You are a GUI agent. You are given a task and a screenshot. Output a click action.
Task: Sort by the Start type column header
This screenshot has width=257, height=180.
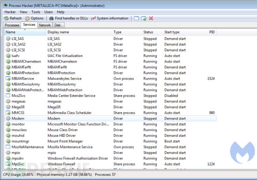click(x=182, y=32)
